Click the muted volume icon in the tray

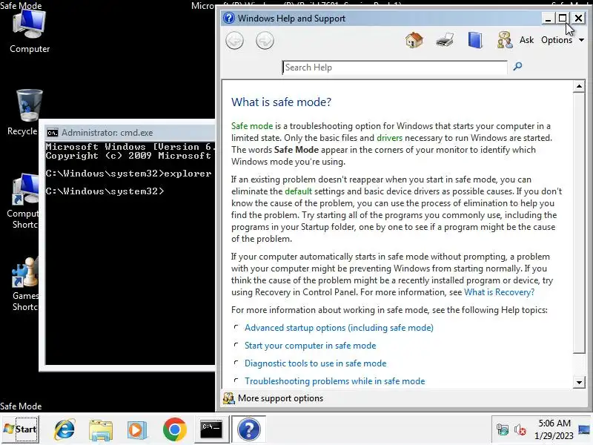tap(520, 429)
